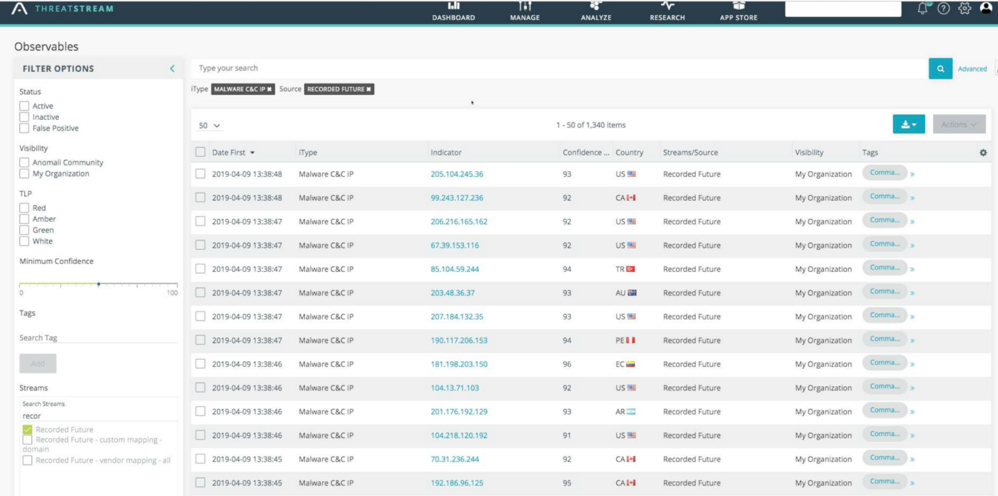
Task: Collapse the Filter Options panel chevron
Action: (172, 69)
